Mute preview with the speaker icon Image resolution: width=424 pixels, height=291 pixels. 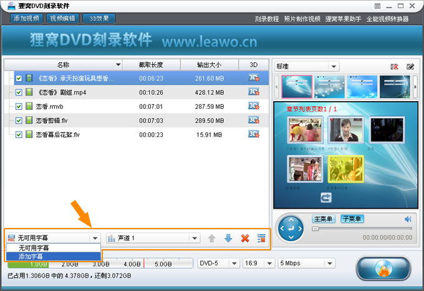tap(408, 219)
